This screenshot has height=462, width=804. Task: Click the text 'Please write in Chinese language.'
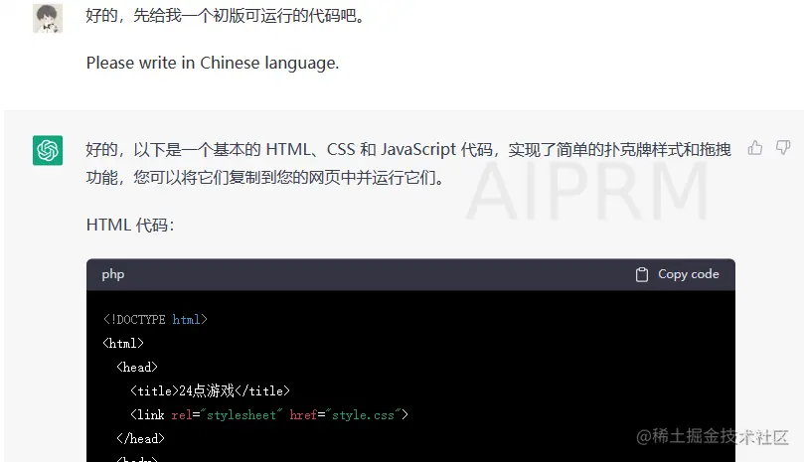point(213,63)
